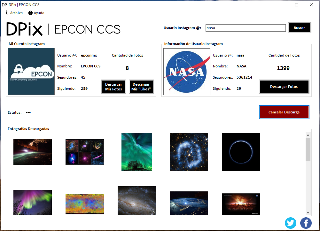This screenshot has height=231, width=320.
Task: Click the scrollbar up arrow in gallery
Action: coord(308,135)
